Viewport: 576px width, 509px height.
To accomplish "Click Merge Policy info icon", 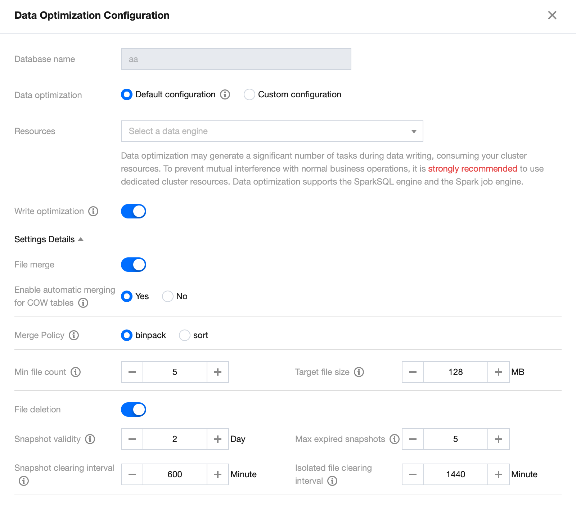I will coord(74,335).
